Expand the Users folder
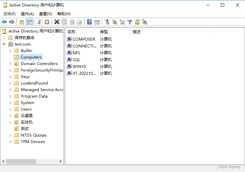Screen dimensions: 245x172 coord(10,109)
